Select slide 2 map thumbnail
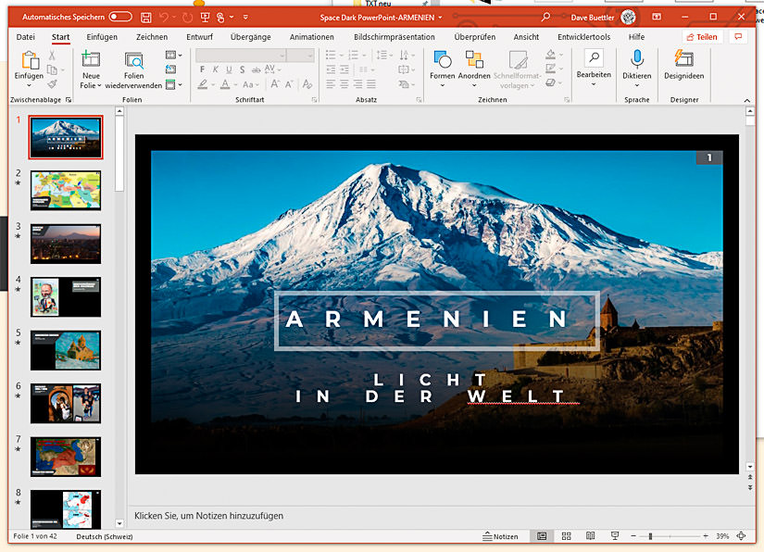 click(x=66, y=191)
